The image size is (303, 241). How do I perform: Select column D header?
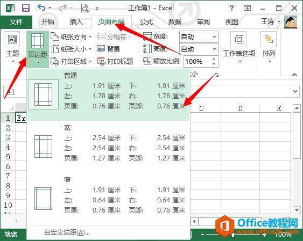(240, 108)
